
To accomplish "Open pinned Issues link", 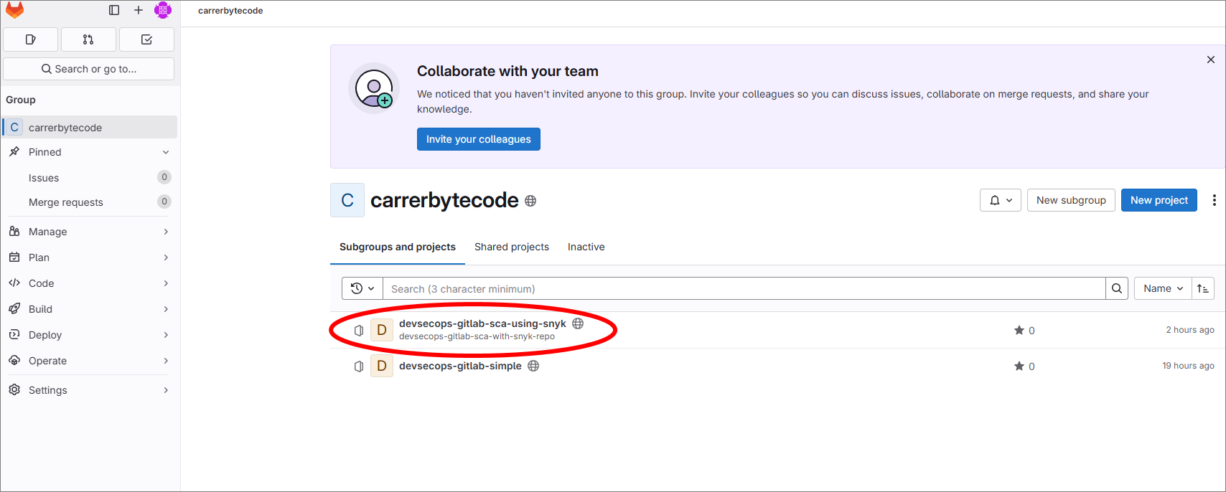I will (90, 177).
